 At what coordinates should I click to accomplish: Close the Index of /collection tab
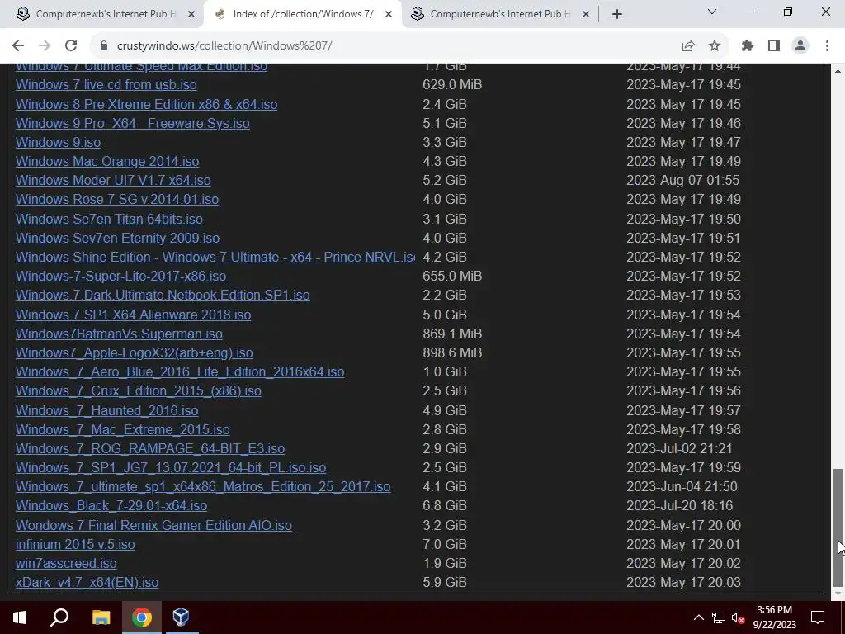pos(389,15)
